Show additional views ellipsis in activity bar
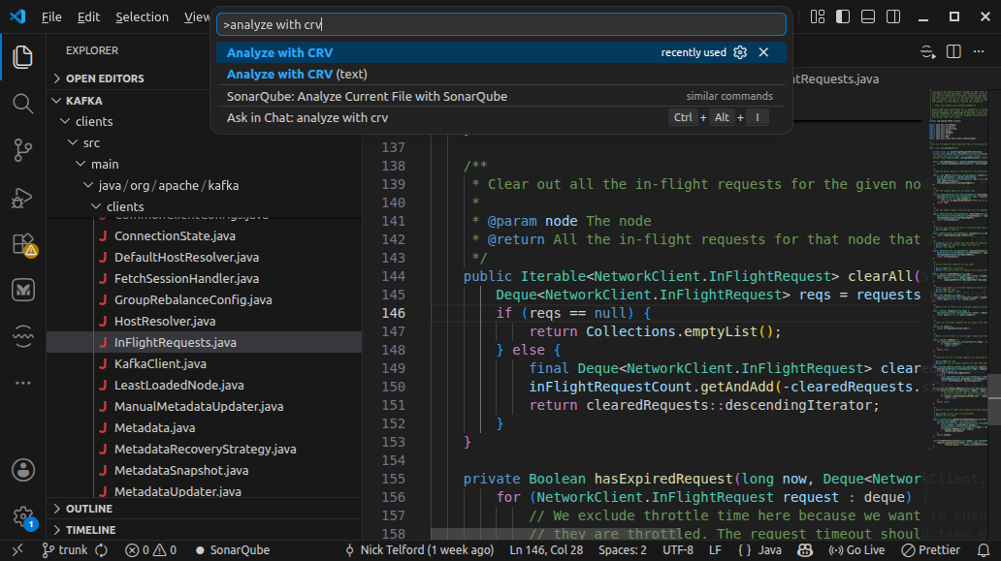 [x=23, y=383]
